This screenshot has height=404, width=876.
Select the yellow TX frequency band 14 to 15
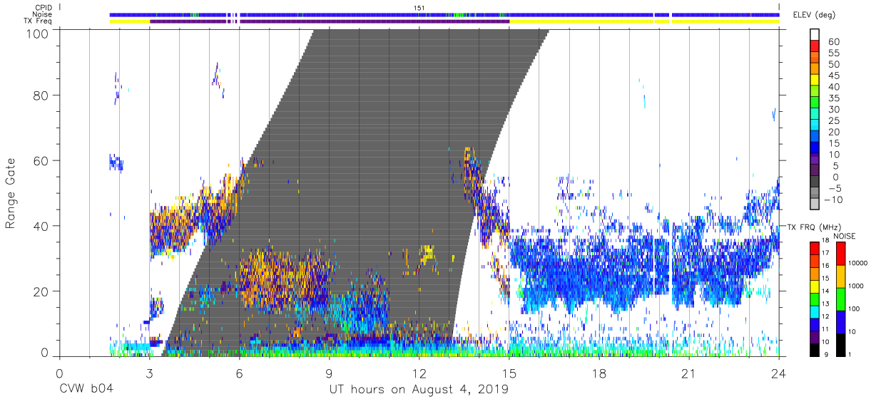click(815, 285)
